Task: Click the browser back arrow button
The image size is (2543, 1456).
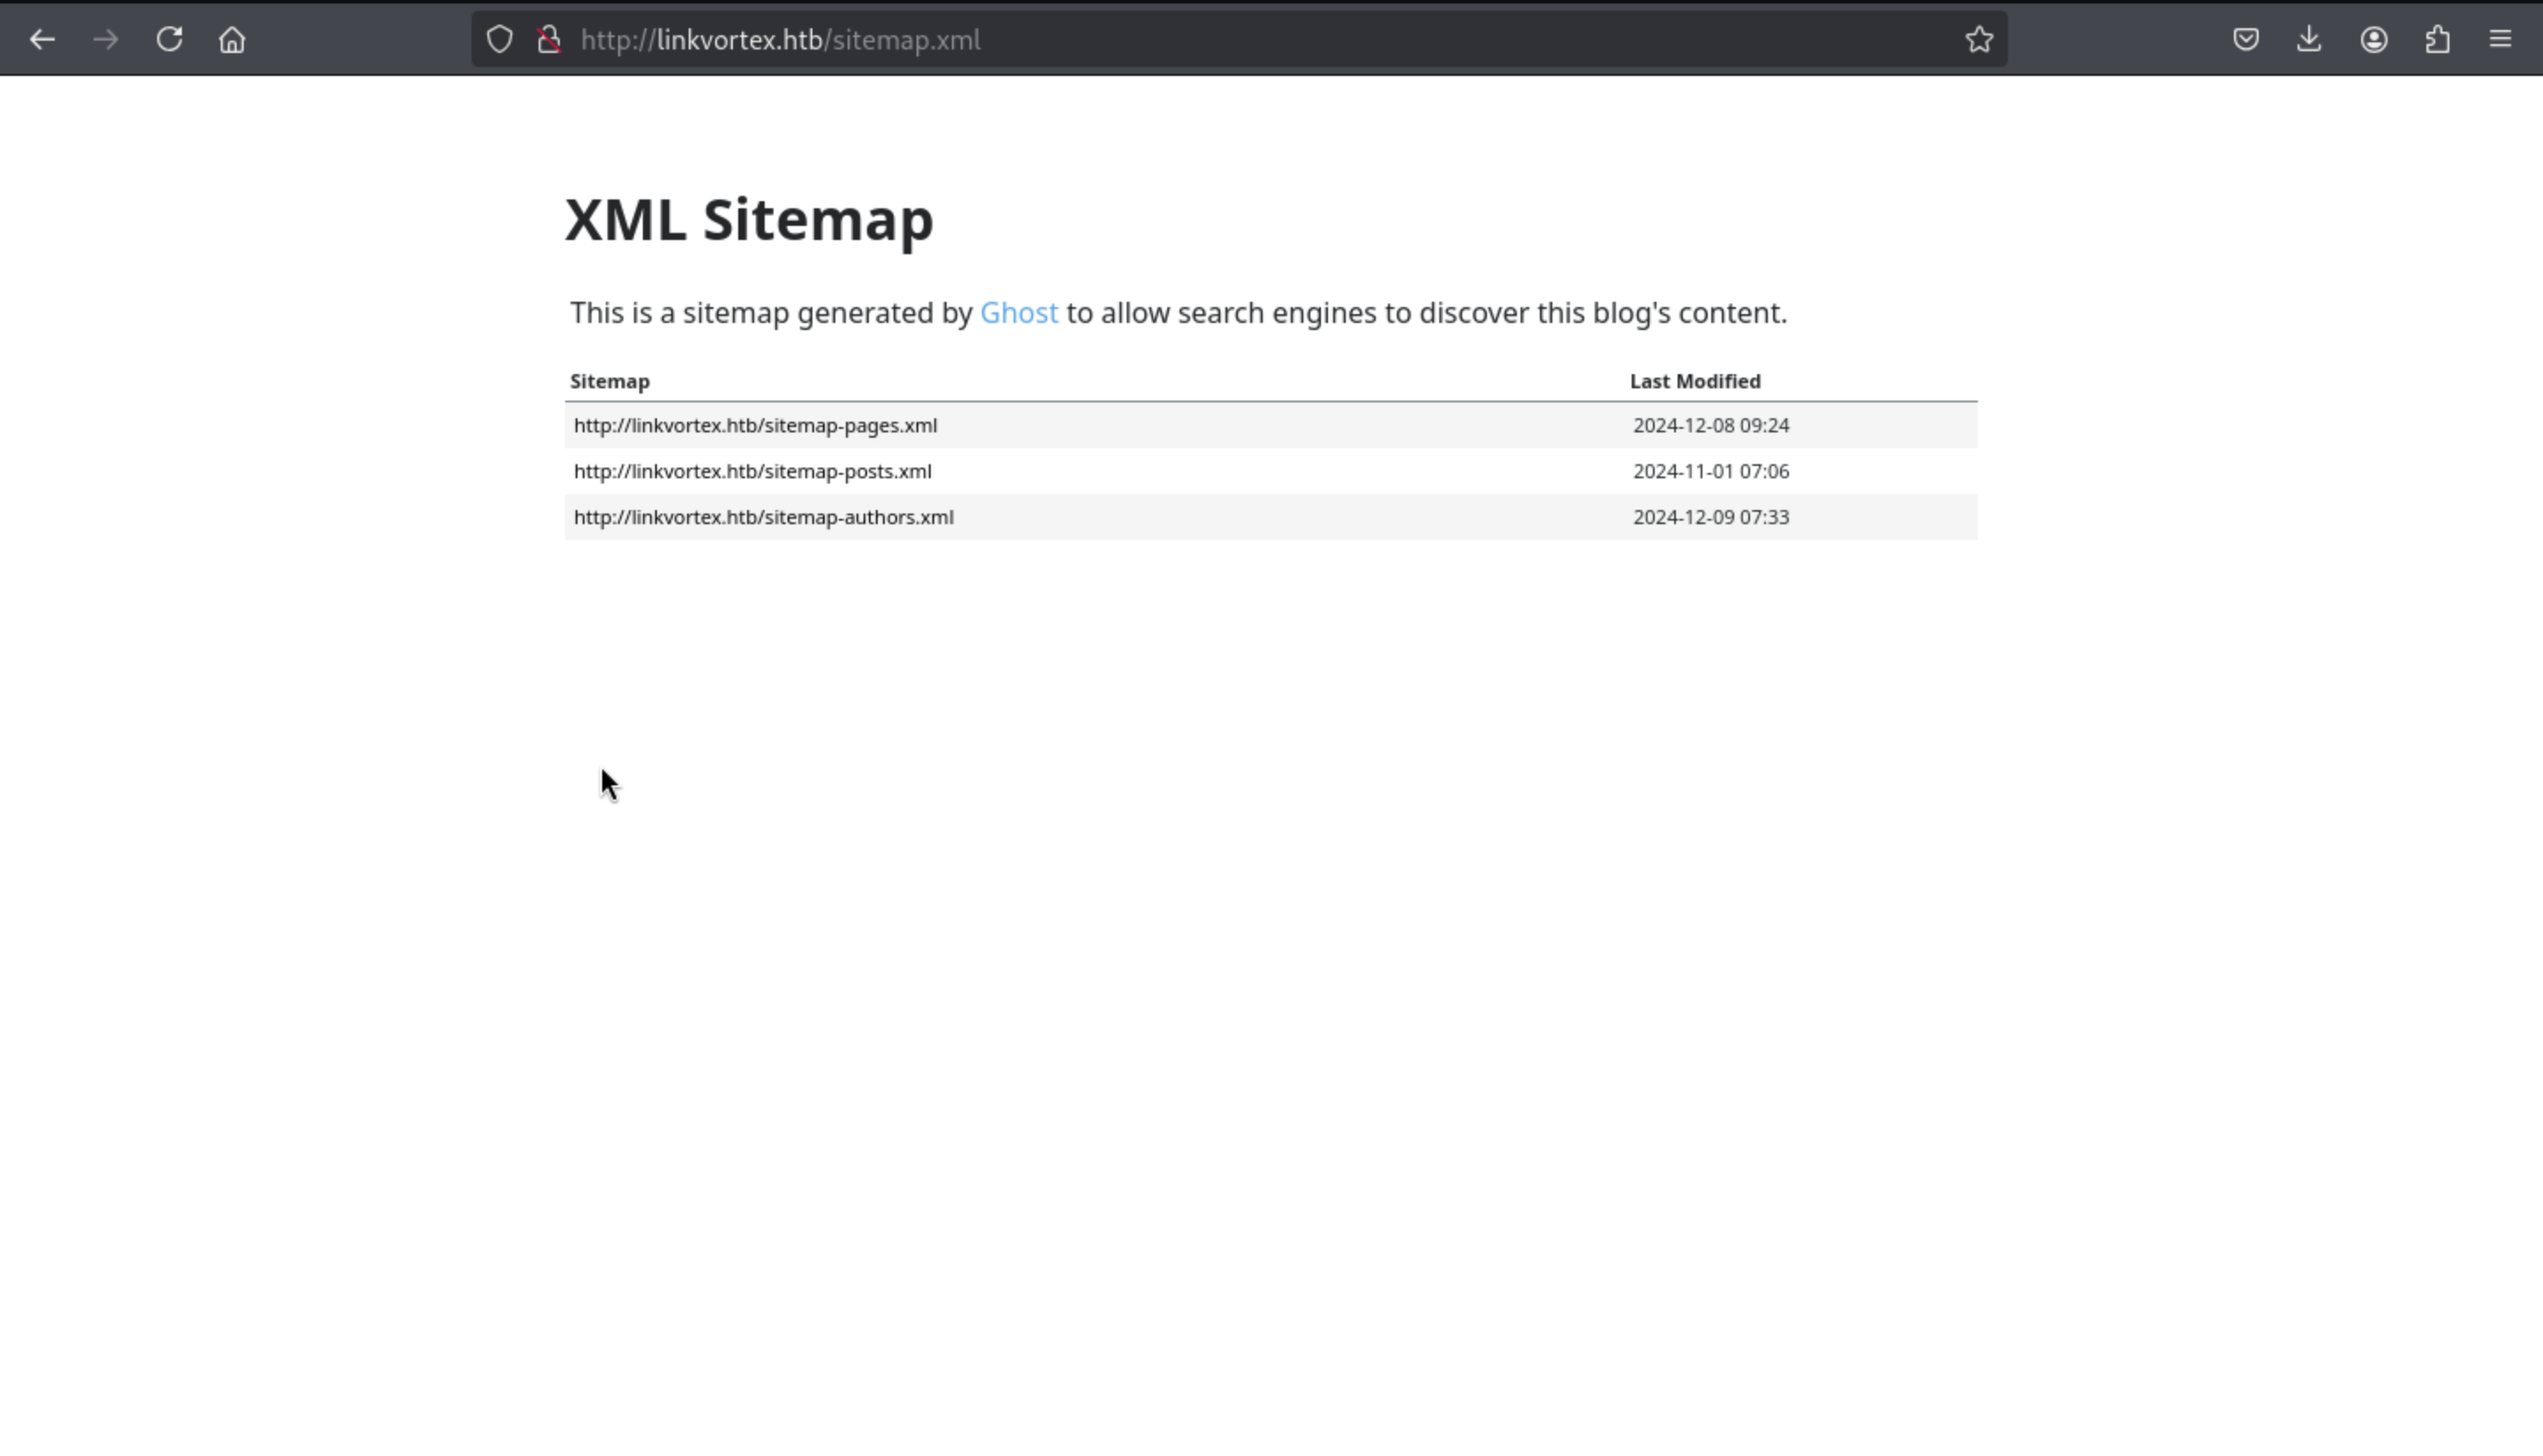Action: [x=42, y=40]
